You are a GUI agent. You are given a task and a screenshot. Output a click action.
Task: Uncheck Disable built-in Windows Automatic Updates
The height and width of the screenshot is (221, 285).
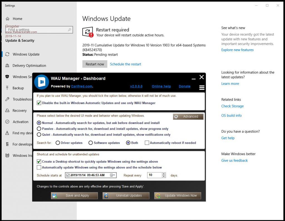click(39, 103)
